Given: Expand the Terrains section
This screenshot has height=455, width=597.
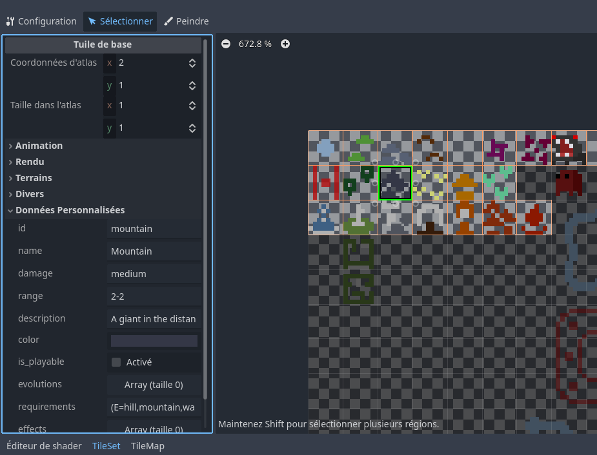Looking at the screenshot, I should click(x=34, y=178).
